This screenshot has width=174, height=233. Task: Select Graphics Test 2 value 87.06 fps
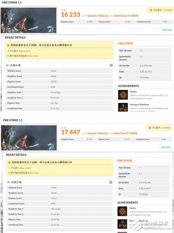tap(55, 214)
